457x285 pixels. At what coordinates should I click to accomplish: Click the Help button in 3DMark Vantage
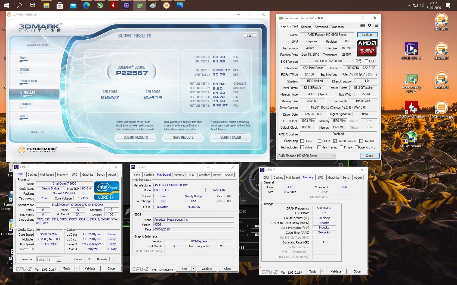pyautogui.click(x=250, y=36)
